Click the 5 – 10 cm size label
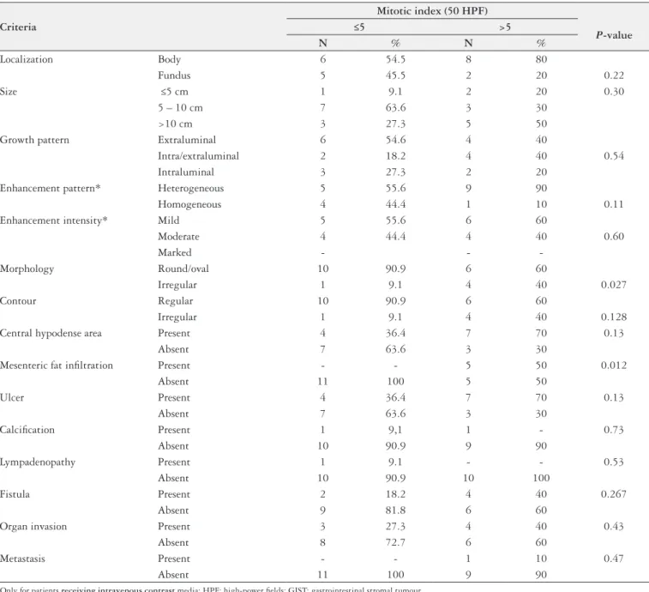 click(180, 108)
